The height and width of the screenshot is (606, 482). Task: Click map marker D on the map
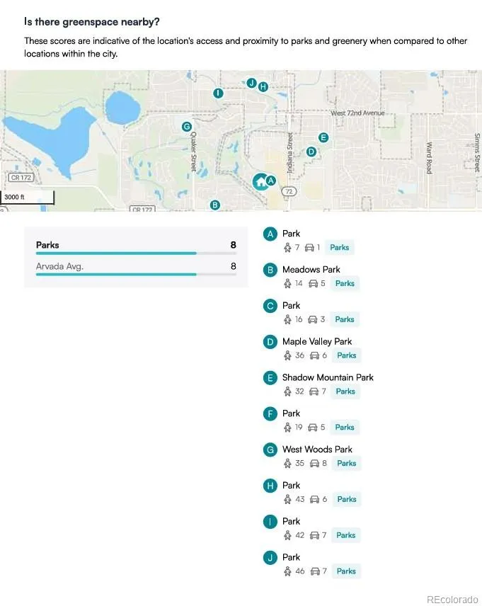click(x=311, y=151)
